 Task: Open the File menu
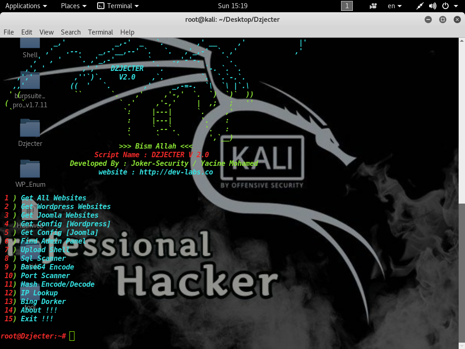tap(9, 32)
